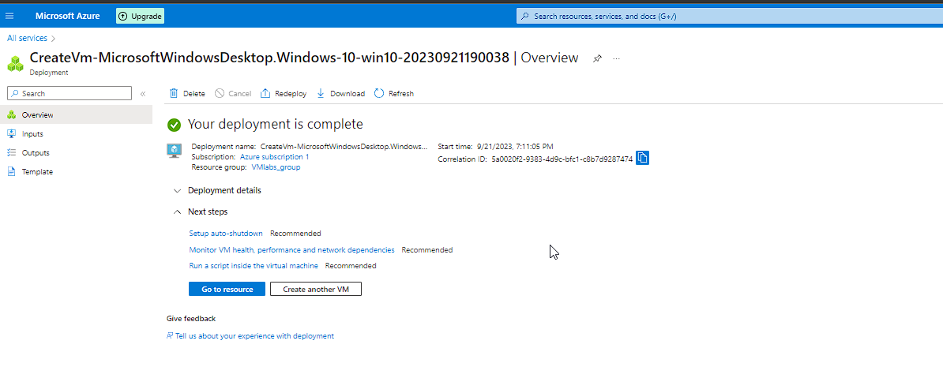Click the virtual machine monitor icon

pos(175,151)
